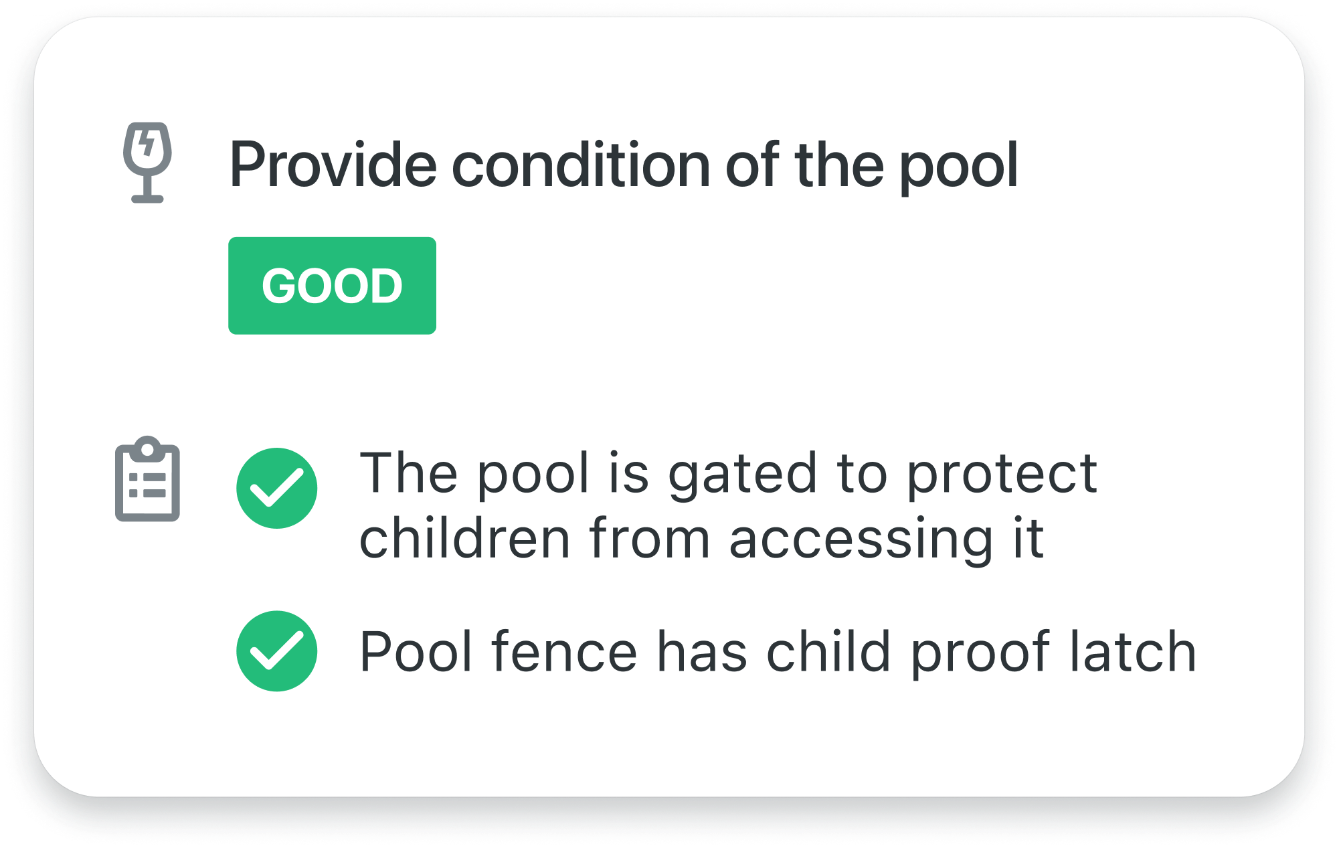The image size is (1339, 848).
Task: Click the word 'fence' in second checklist item
Action: 563,652
